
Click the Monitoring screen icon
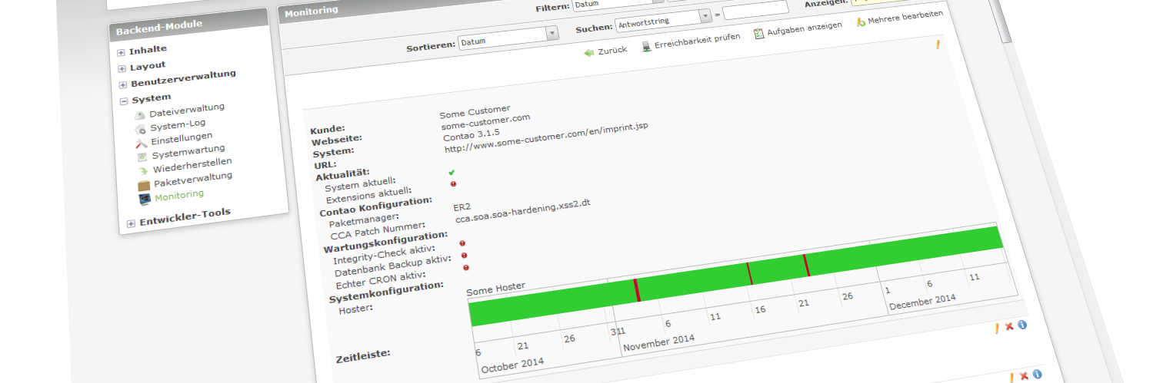tap(145, 200)
